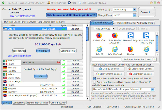162x110 pixels.
Task: Open the WebRTC Leak Prevention Mode dropdown
Action: tap(153, 89)
